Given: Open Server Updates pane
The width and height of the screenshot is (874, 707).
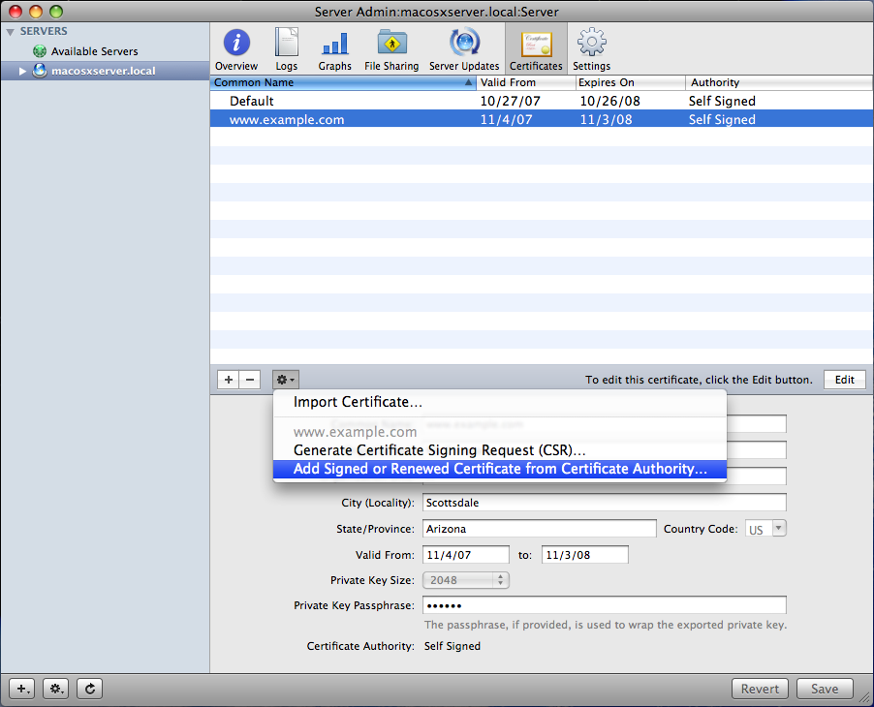Looking at the screenshot, I should 464,49.
